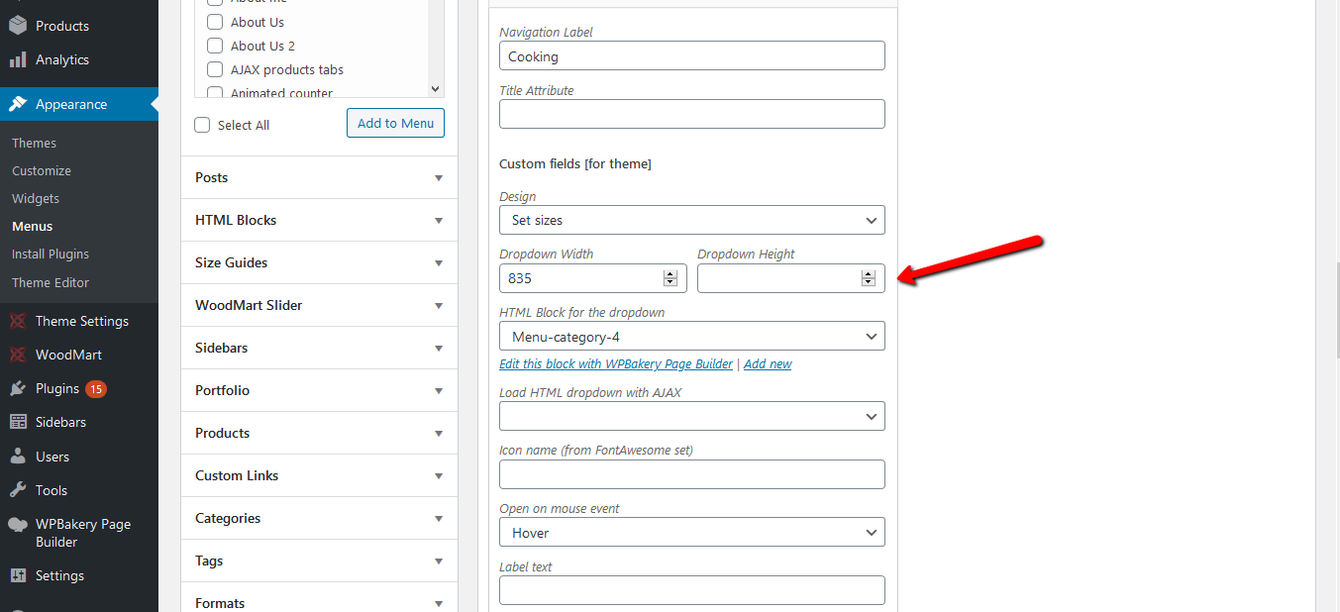
Task: Expand the WoodMart Slider panel
Action: pos(319,305)
